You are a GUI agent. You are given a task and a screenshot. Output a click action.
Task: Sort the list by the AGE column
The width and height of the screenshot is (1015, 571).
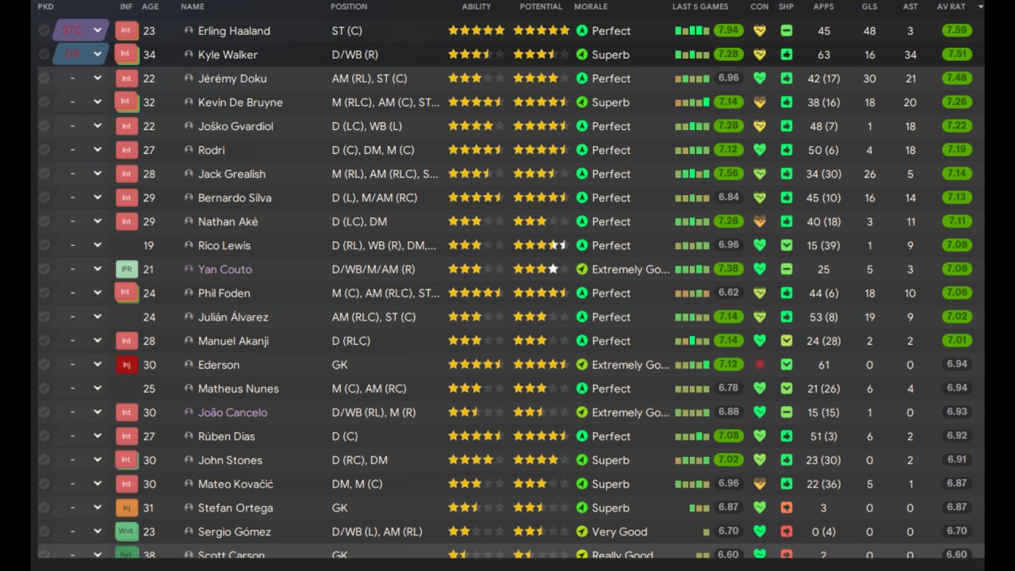click(x=150, y=6)
